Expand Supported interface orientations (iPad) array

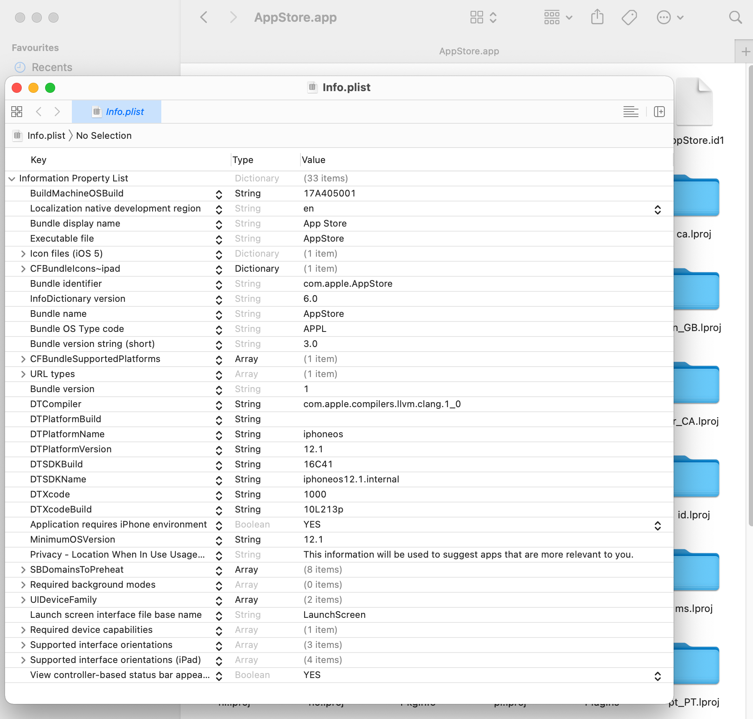tap(23, 660)
